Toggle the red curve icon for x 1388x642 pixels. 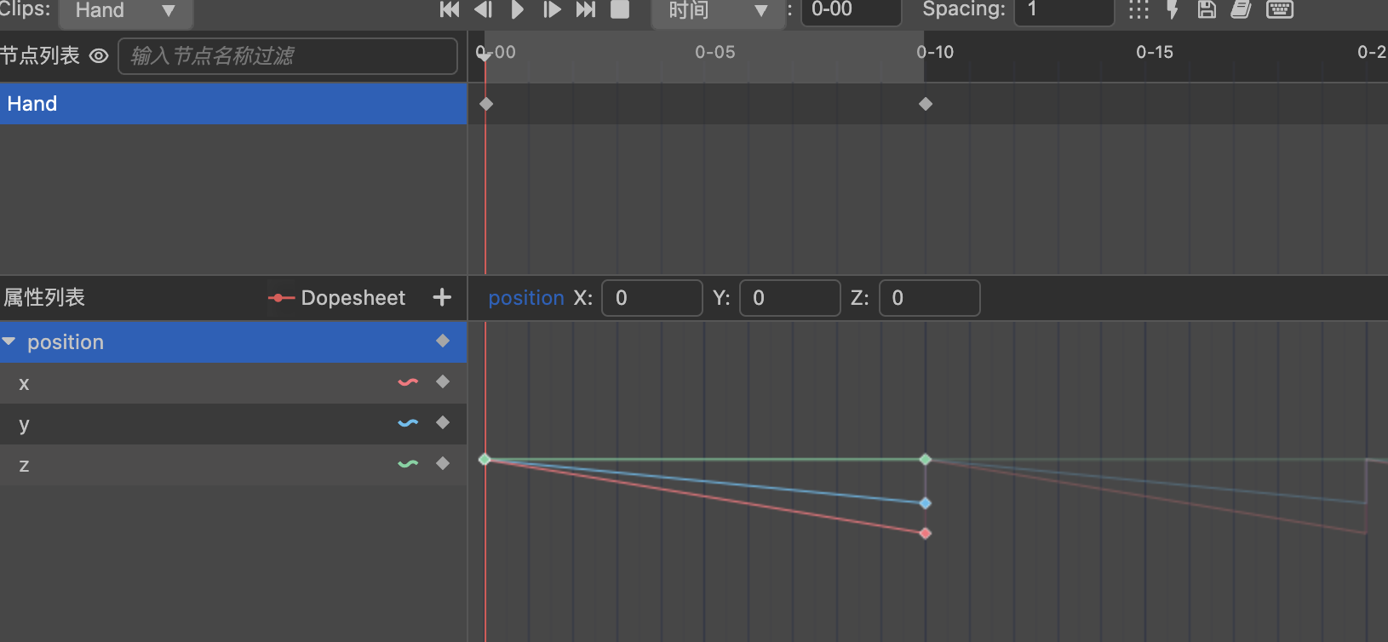(x=408, y=382)
